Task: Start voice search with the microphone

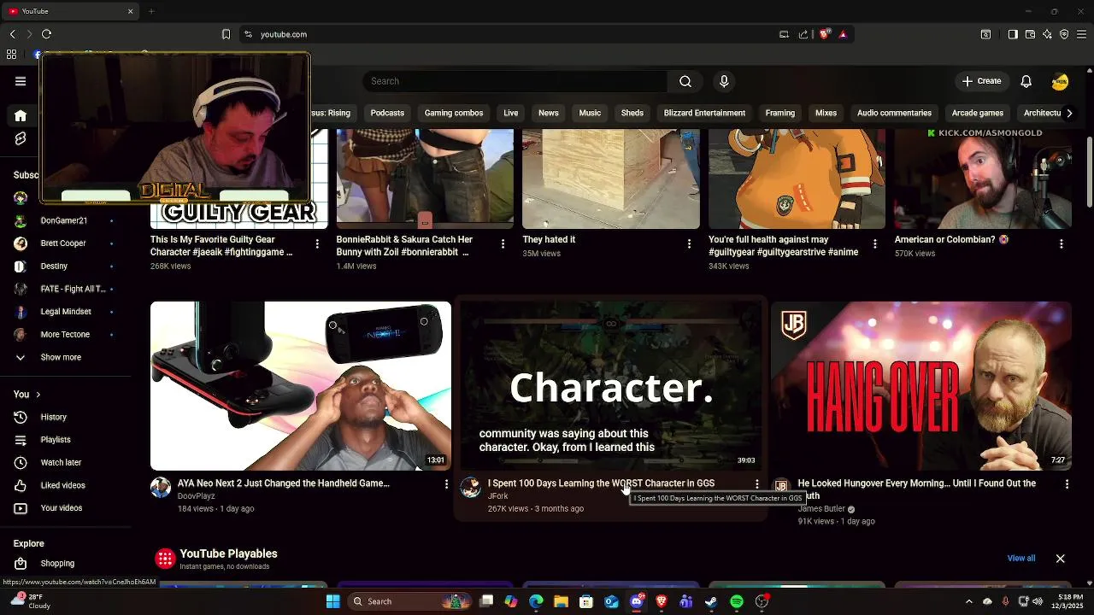Action: [724, 81]
